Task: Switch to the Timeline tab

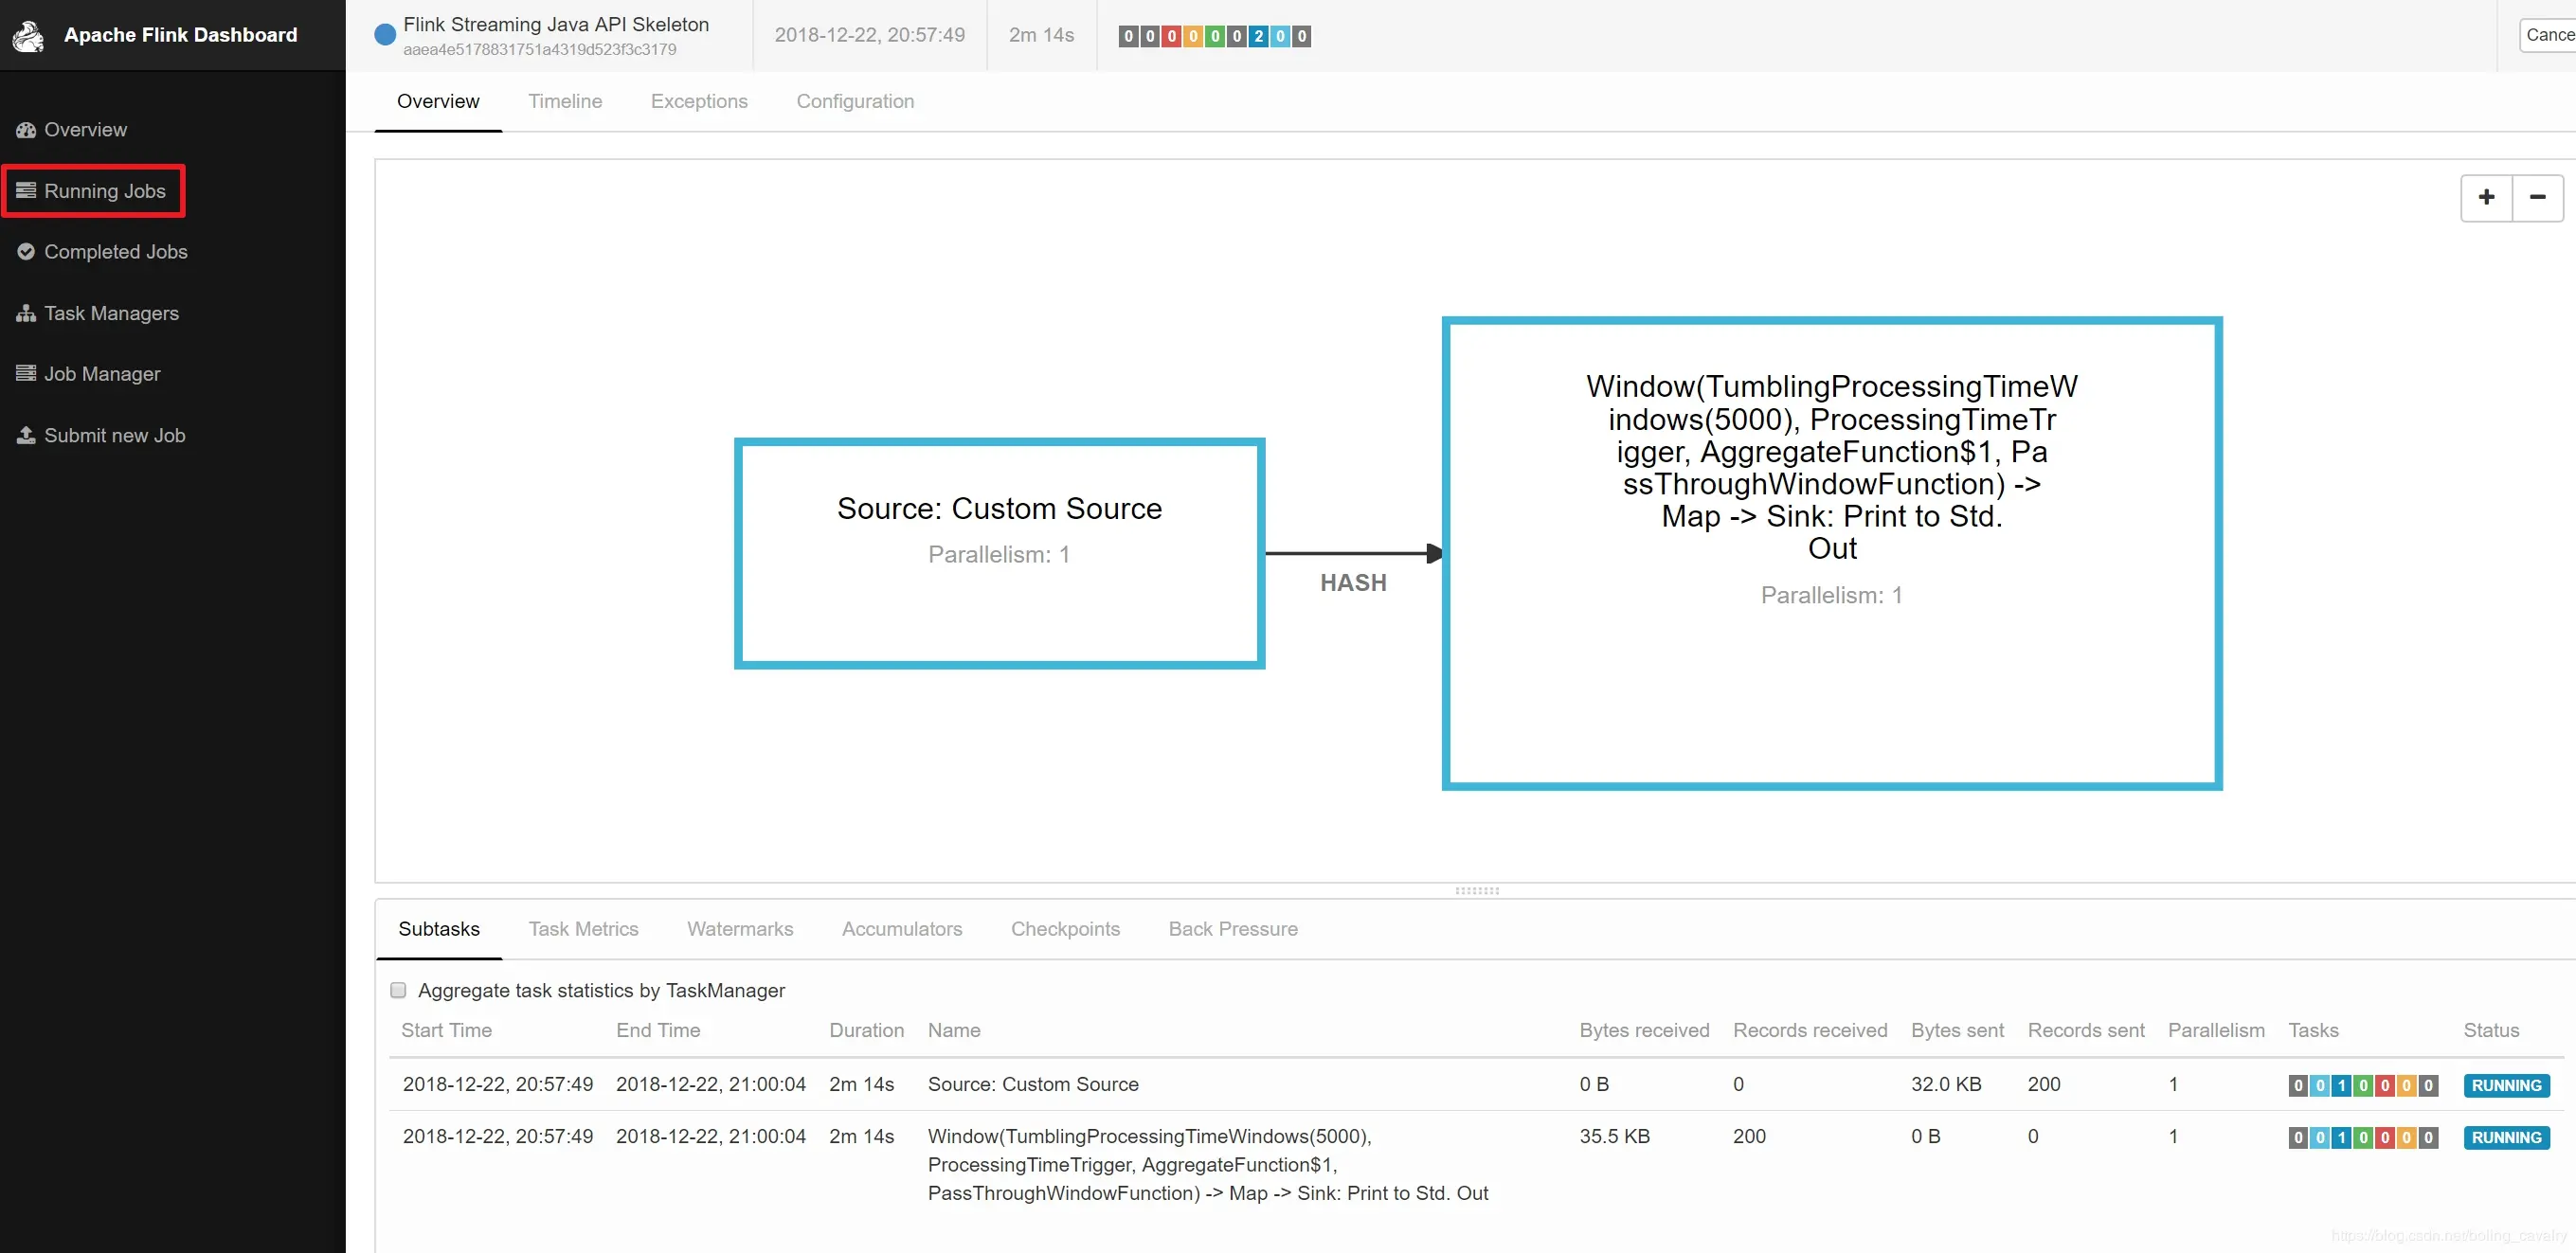Action: coord(565,101)
